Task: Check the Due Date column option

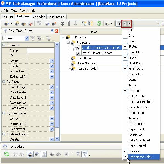Action: pos(135,74)
